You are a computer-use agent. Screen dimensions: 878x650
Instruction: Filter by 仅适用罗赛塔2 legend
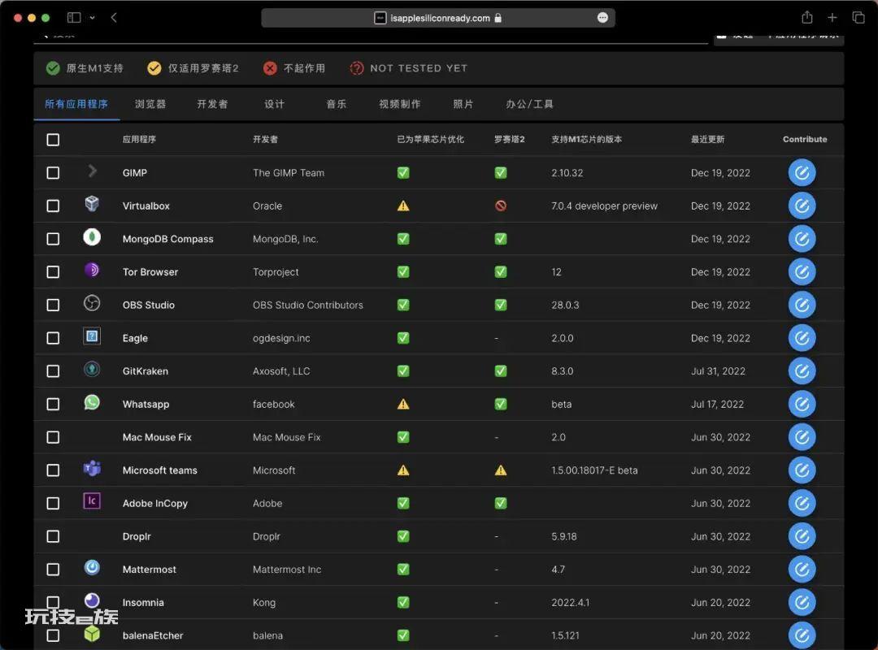coord(193,68)
